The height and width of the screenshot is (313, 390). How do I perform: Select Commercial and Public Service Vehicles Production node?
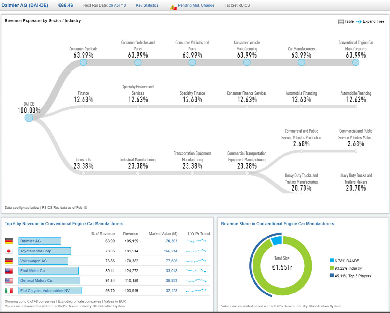pos(302,151)
